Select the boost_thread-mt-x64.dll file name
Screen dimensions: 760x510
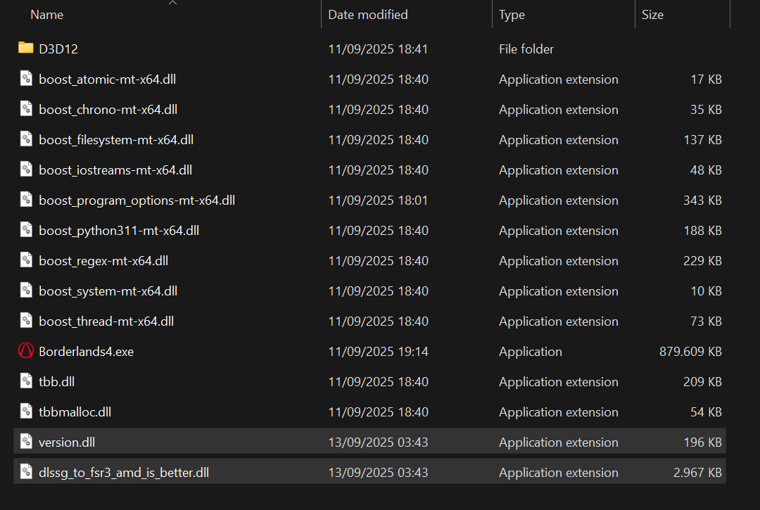tap(106, 321)
